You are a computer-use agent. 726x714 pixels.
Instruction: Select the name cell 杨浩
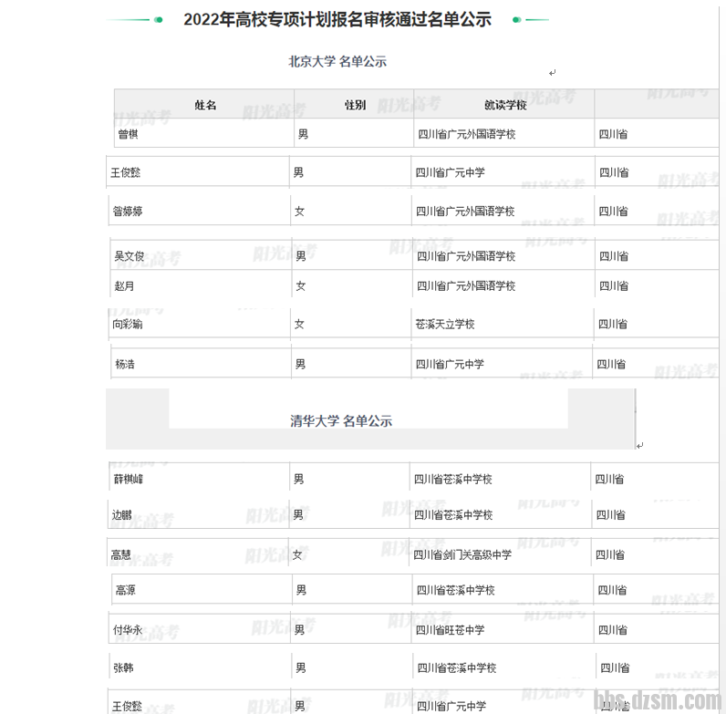(x=125, y=364)
